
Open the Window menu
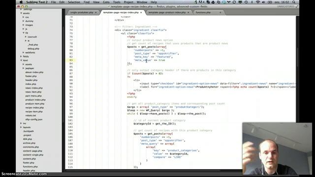142,2
